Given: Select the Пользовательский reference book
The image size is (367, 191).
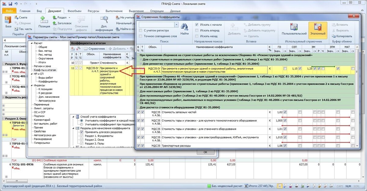Looking at the screenshot, I should click(294, 30).
